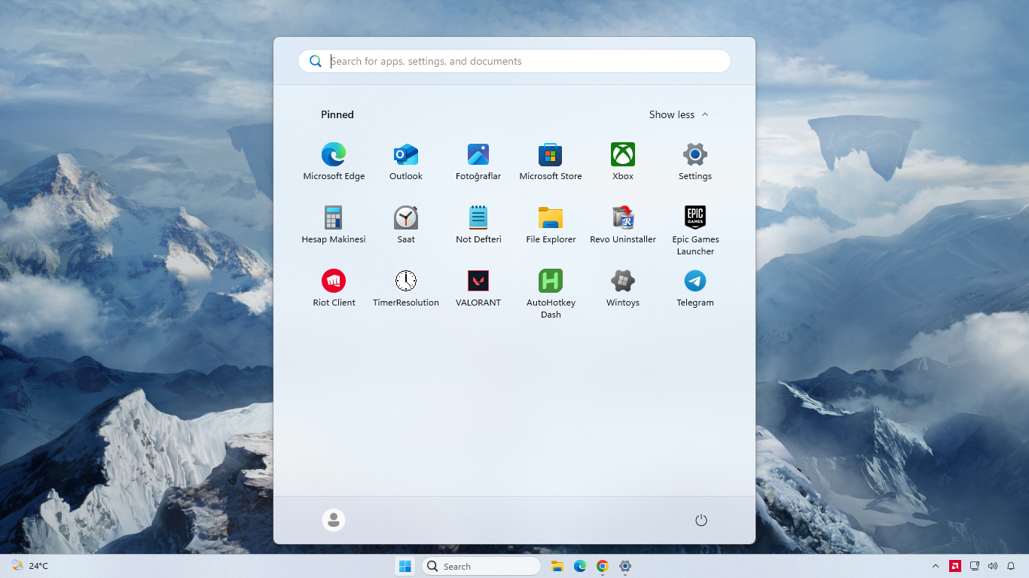Open Settings from pinned apps
Viewport: 1029px width, 578px height.
tap(695, 162)
